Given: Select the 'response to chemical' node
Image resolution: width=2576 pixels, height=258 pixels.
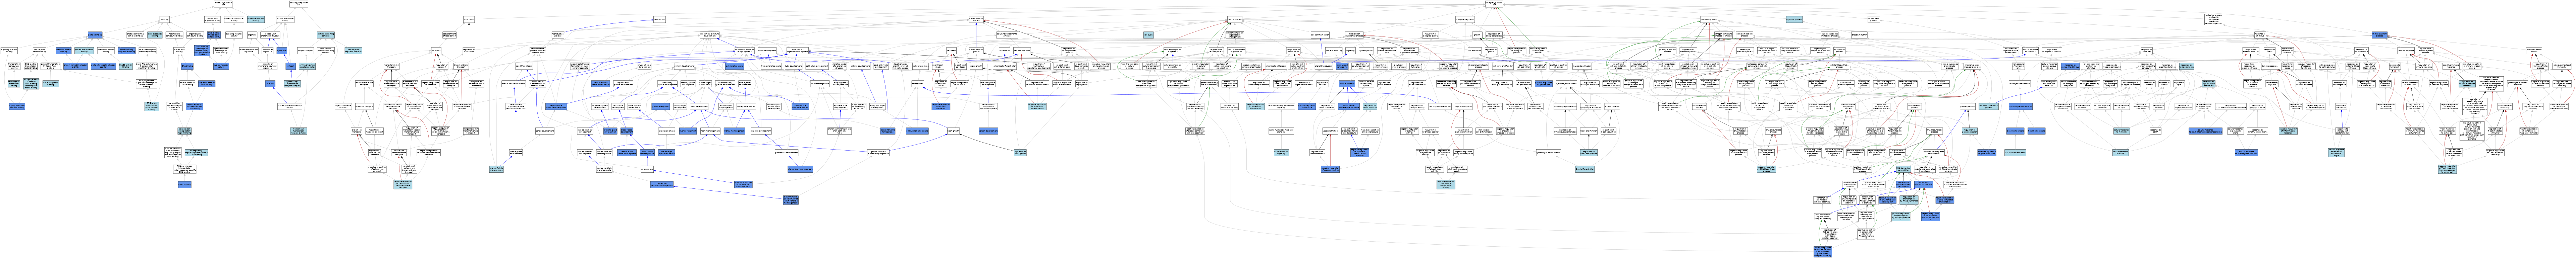Looking at the screenshot, I should coord(2147,51).
